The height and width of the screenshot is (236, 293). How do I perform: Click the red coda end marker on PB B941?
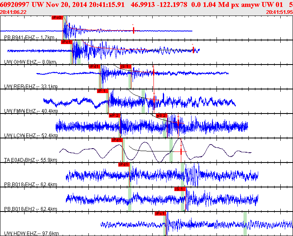point(133,30)
